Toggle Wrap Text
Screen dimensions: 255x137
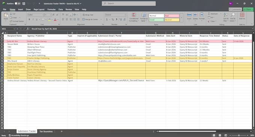pyautogui.click(x=88, y=15)
